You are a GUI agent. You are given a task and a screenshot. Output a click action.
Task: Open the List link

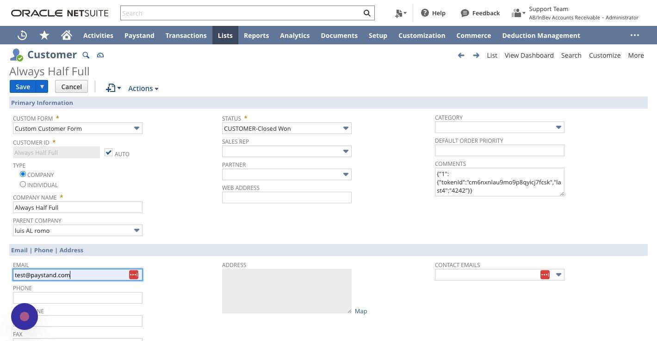pyautogui.click(x=492, y=55)
